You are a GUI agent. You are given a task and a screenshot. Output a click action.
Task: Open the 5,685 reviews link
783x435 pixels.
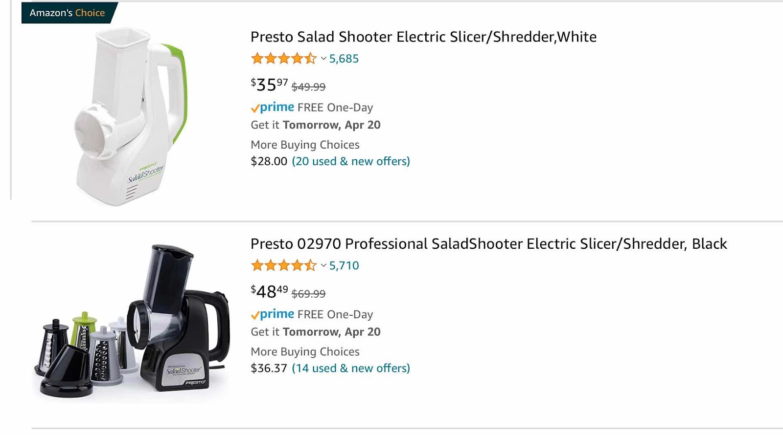tap(344, 59)
